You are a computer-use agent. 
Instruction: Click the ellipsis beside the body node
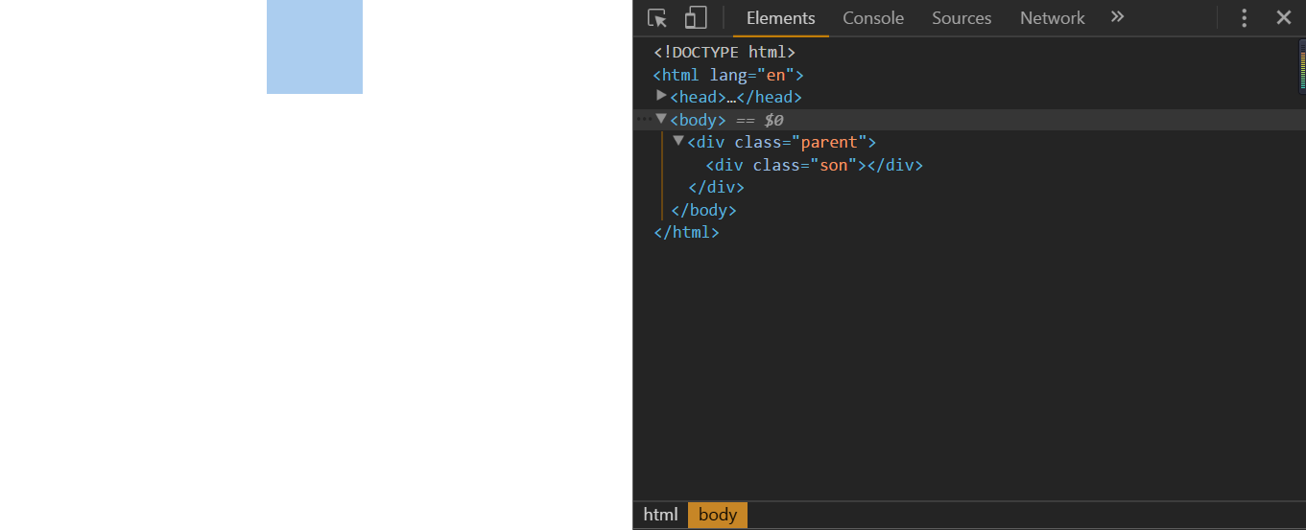644,120
